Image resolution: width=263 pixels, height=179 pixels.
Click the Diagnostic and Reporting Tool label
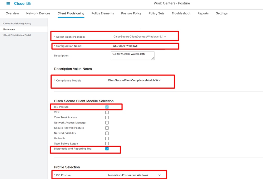73,149
